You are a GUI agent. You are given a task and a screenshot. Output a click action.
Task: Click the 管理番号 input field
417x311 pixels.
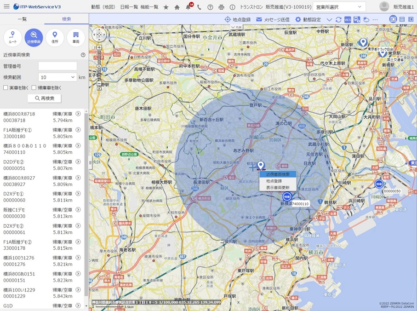(57, 66)
